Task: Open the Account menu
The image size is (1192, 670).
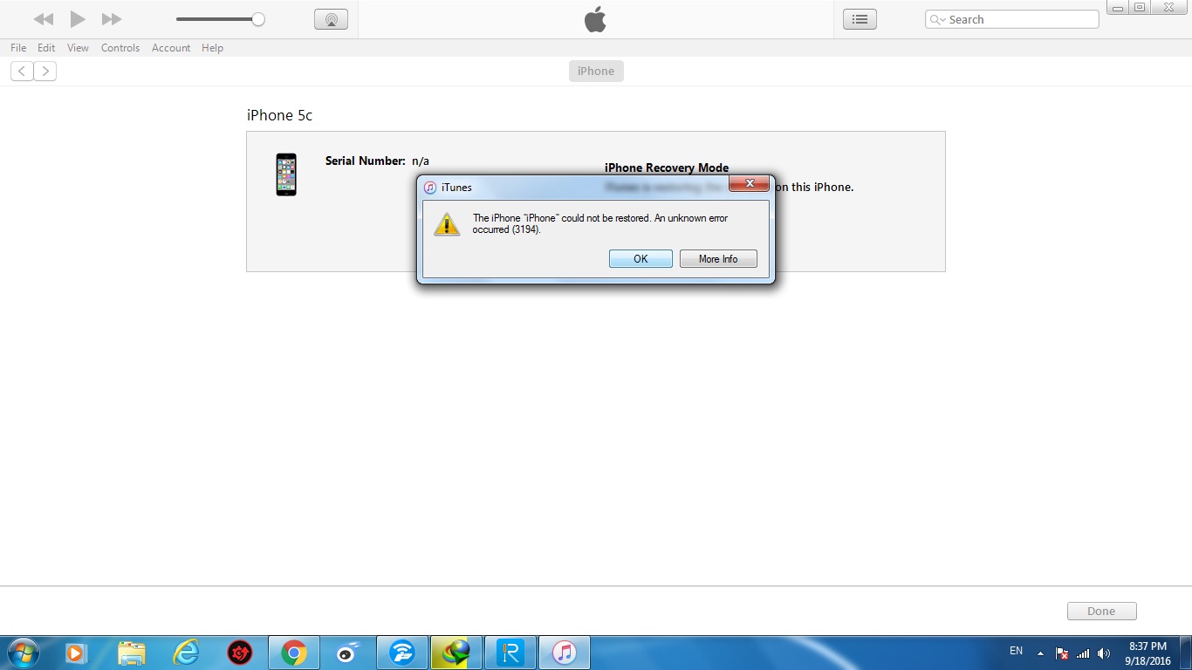Action: coord(171,48)
